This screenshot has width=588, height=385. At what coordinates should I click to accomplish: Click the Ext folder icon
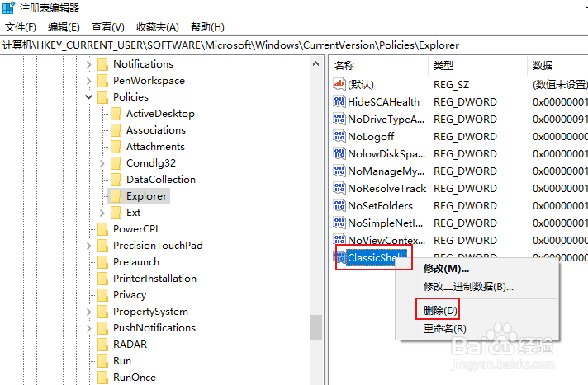pos(116,213)
